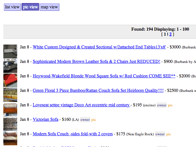Open Green Floral Bamboo/Rattan Couch listing
Screen dimensions: 196x147
pos(98,90)
